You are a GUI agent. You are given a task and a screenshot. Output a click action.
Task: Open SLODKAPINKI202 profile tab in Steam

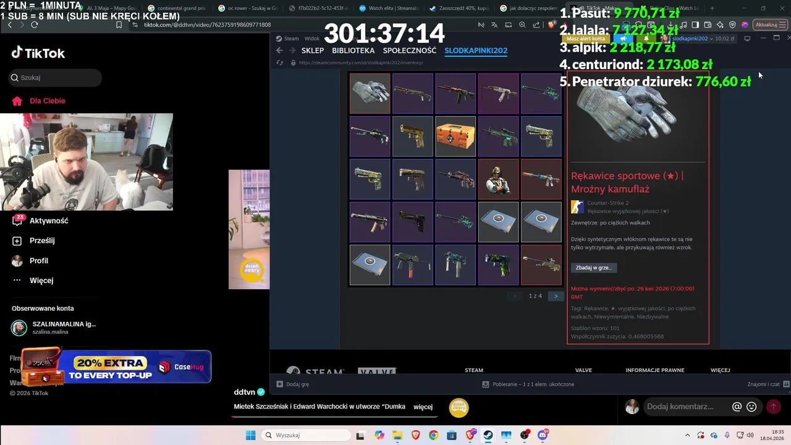click(476, 51)
